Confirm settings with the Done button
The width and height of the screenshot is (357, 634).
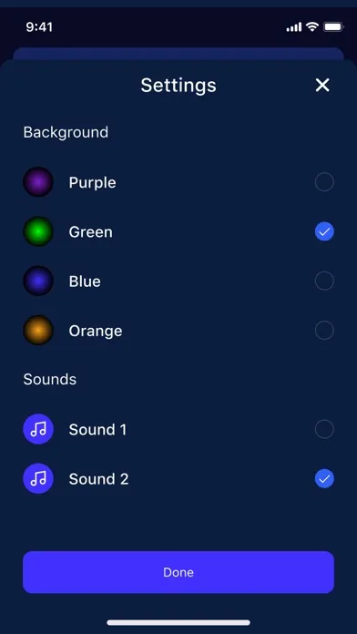pyautogui.click(x=178, y=572)
